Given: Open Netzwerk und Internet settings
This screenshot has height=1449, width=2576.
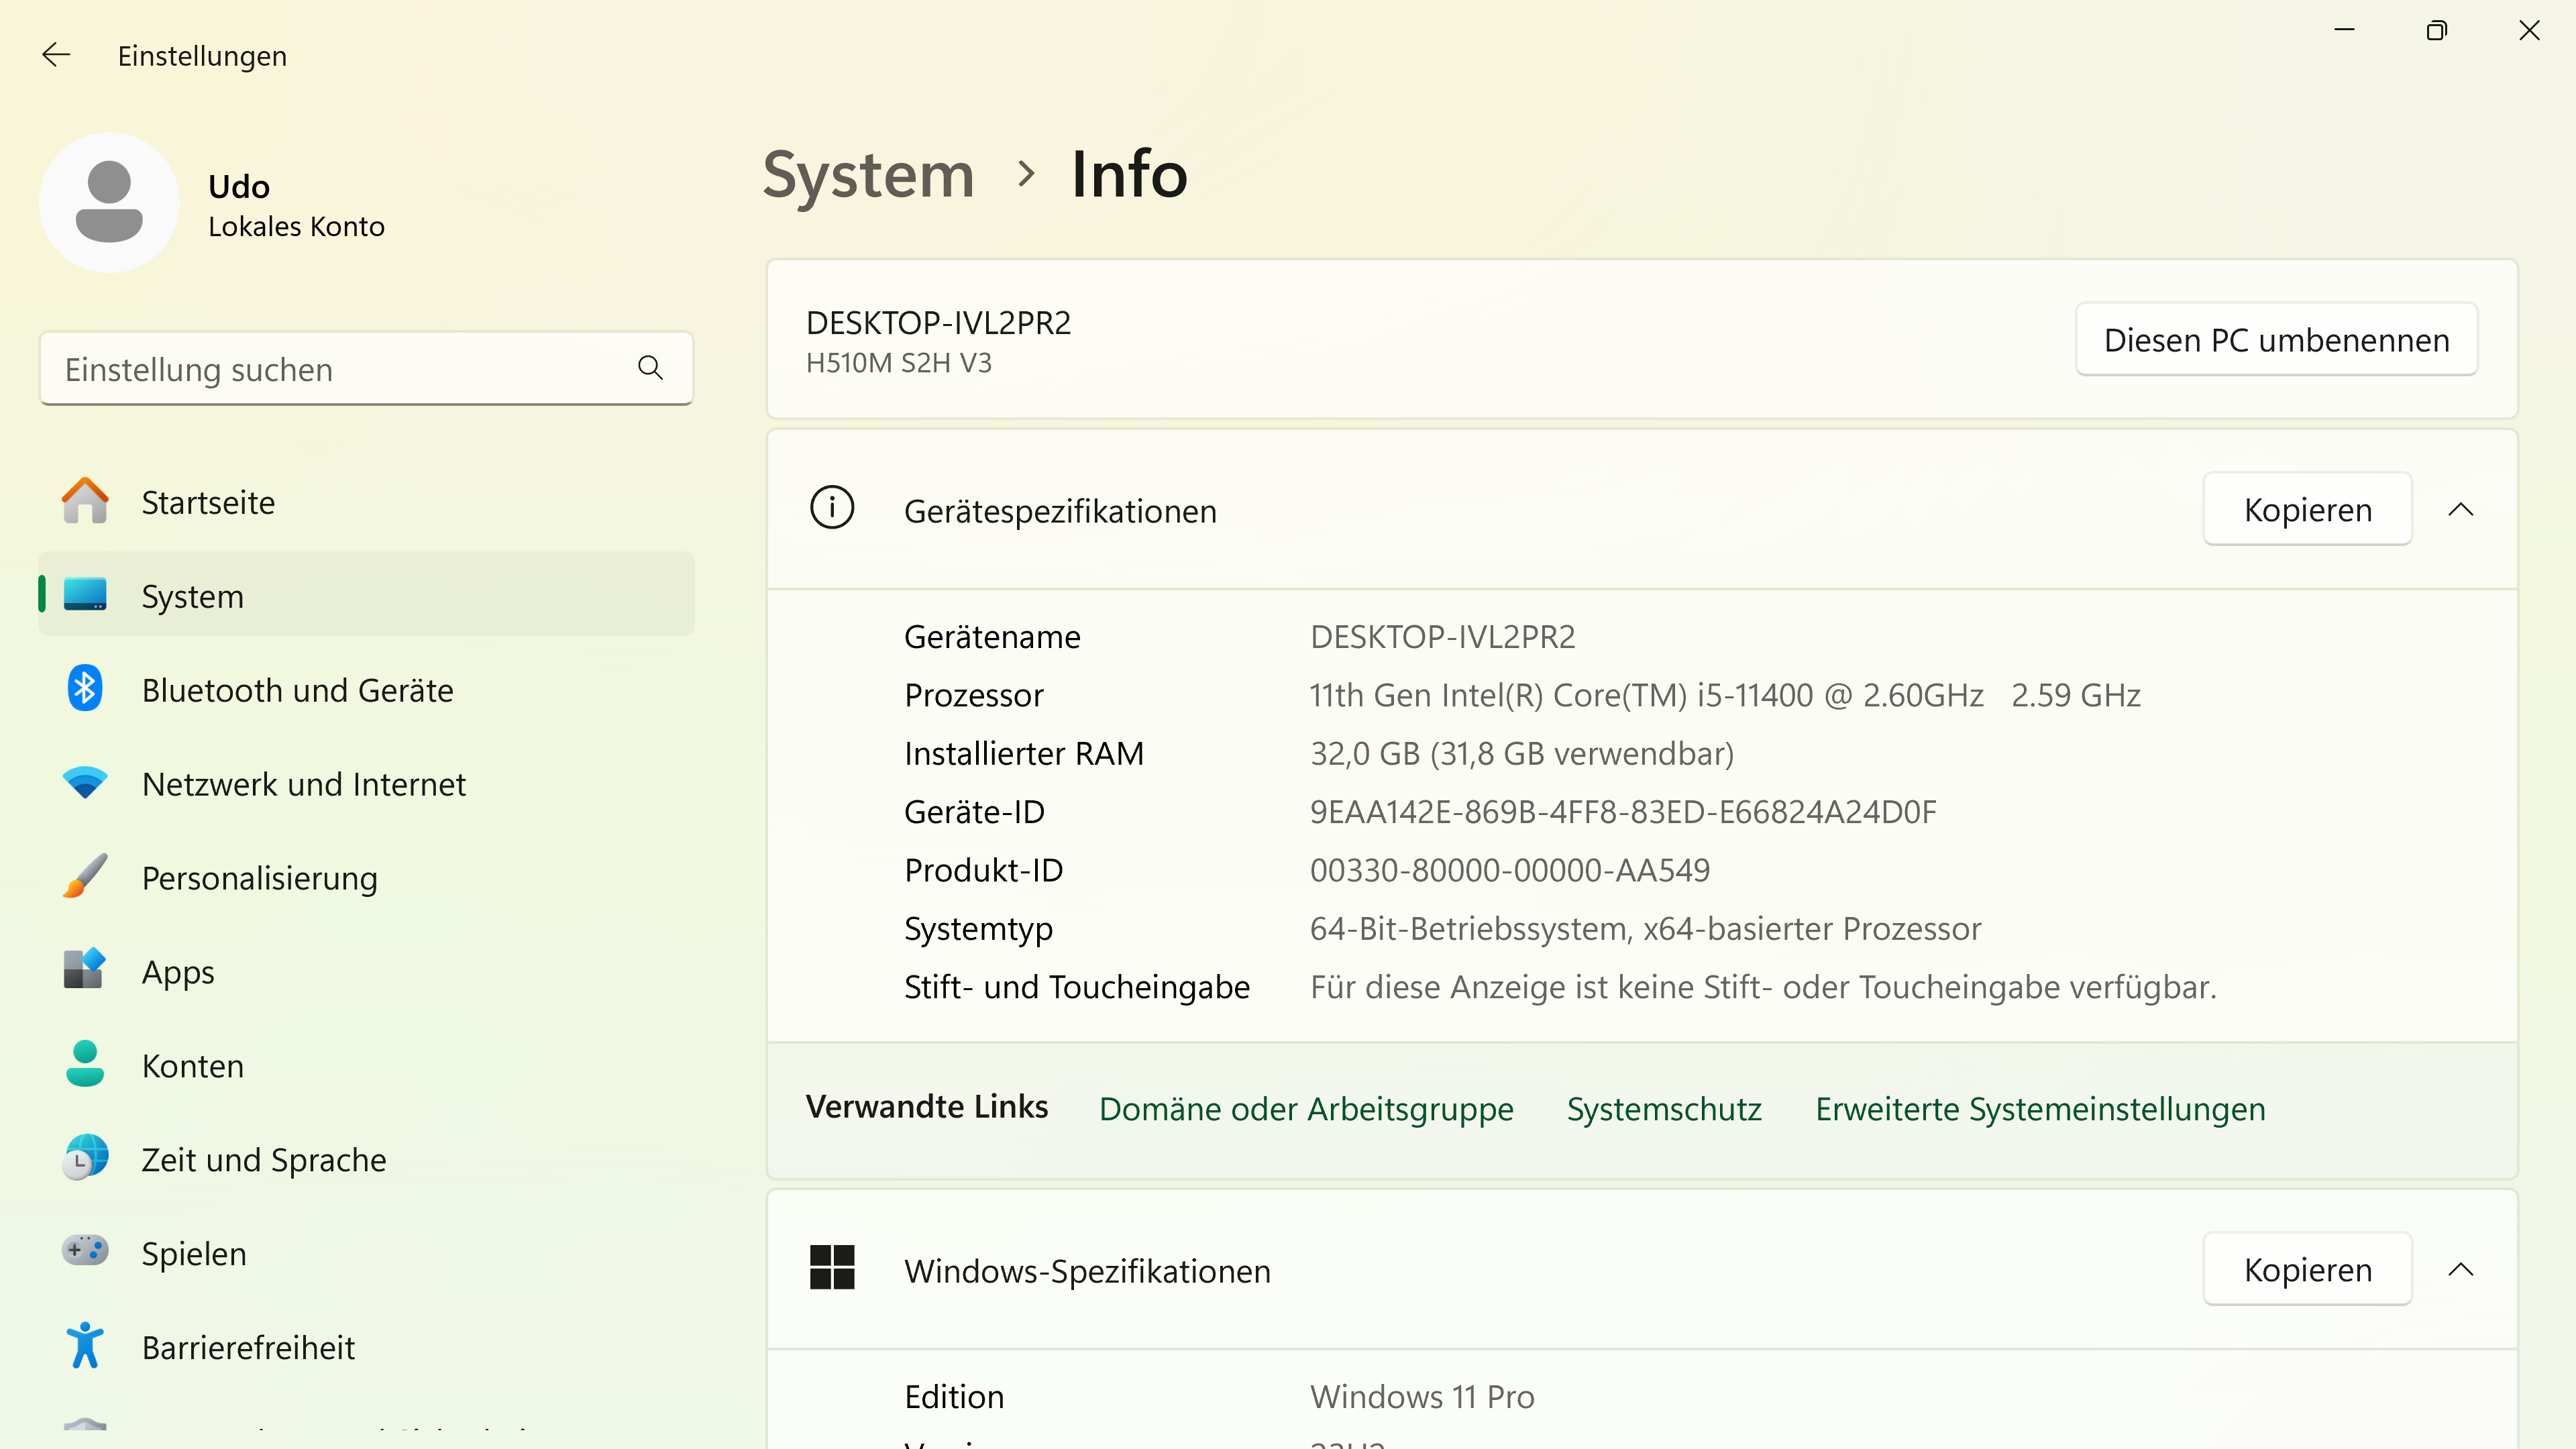Looking at the screenshot, I should coord(366,783).
